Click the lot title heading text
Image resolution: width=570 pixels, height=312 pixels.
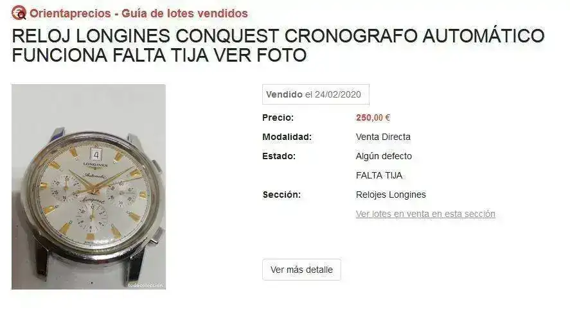coord(278,46)
